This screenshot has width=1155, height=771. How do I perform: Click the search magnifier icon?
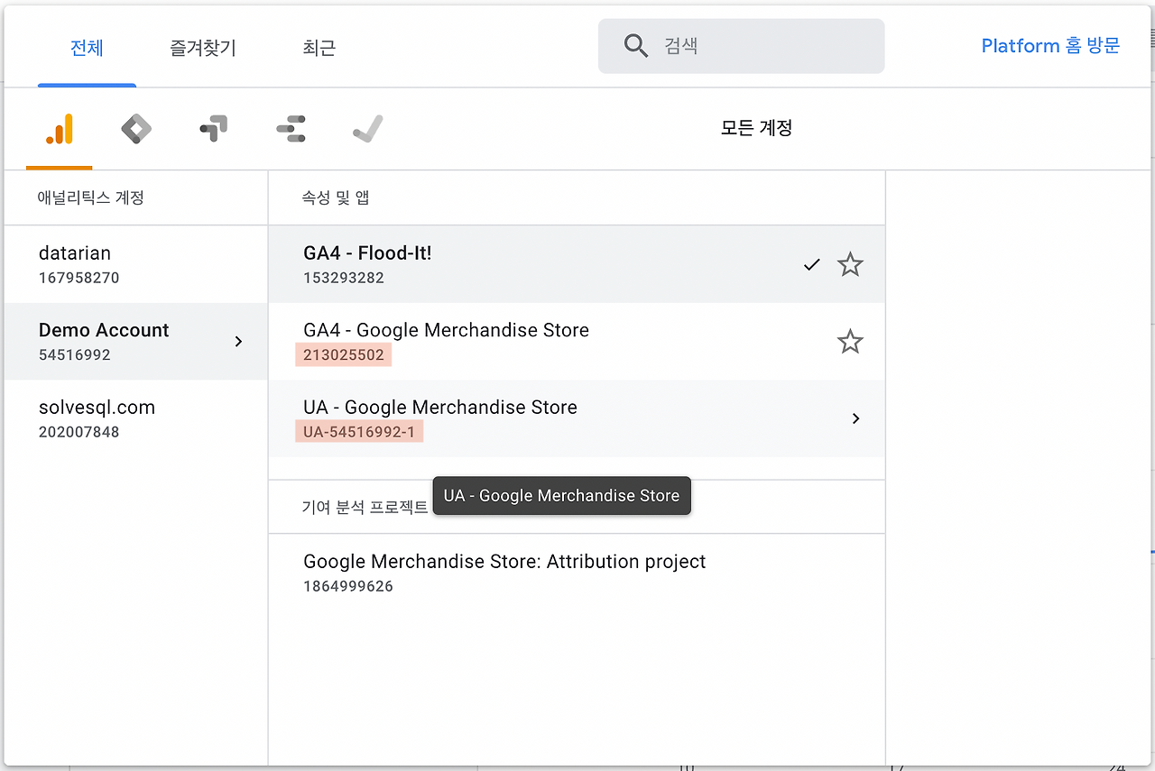[x=636, y=46]
